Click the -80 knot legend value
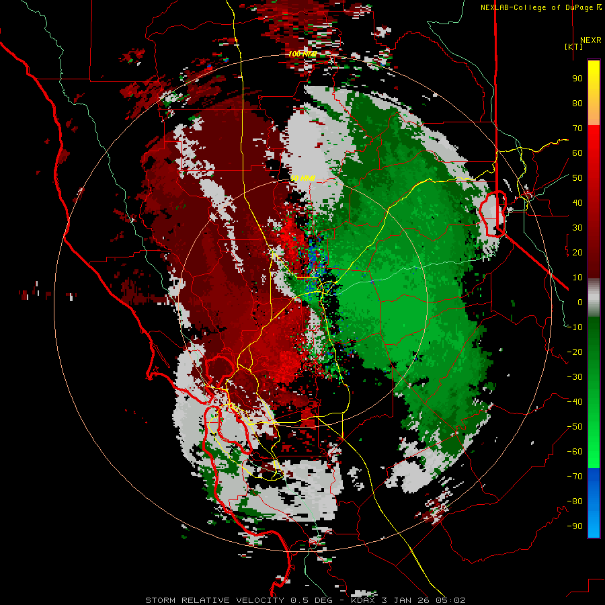 click(x=575, y=501)
